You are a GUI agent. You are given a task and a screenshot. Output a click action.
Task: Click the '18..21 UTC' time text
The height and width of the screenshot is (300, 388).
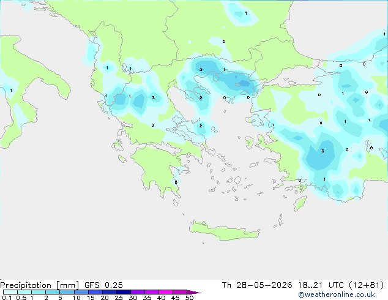pos(321,285)
